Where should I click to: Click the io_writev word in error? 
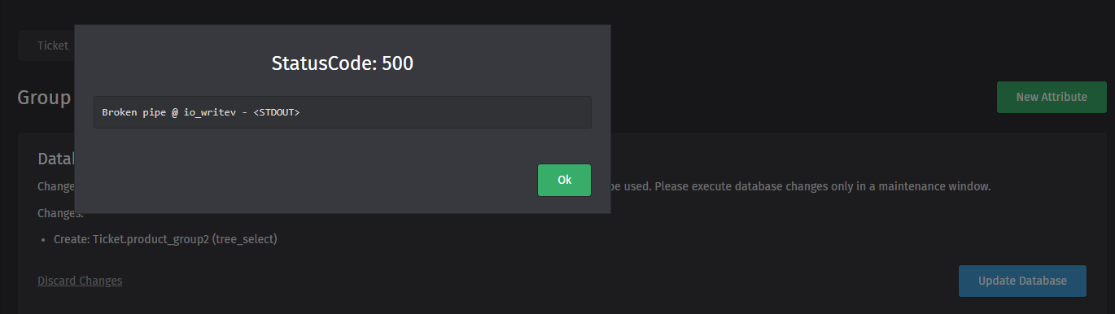[x=210, y=112]
